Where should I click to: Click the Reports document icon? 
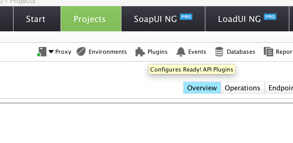(x=268, y=52)
